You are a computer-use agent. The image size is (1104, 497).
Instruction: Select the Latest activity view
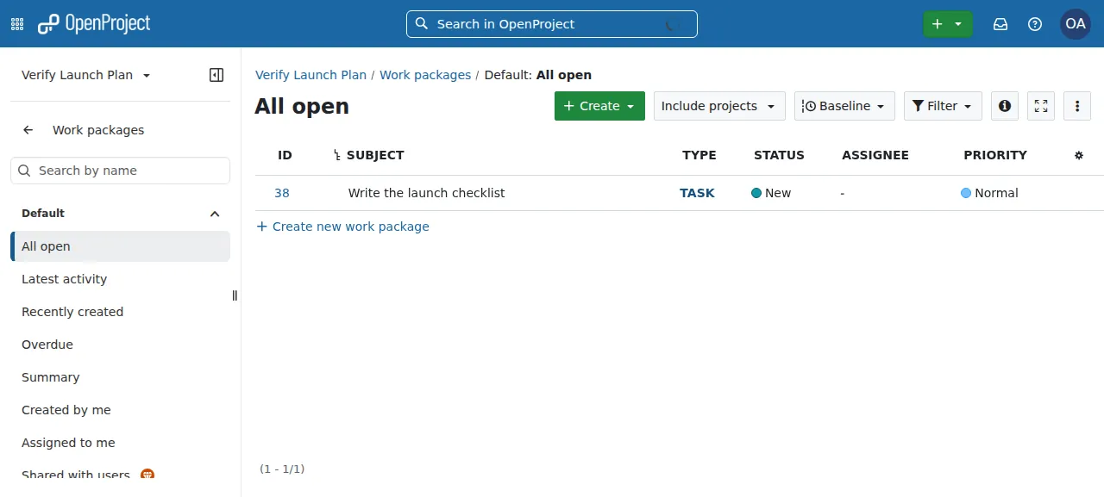[x=121, y=279]
